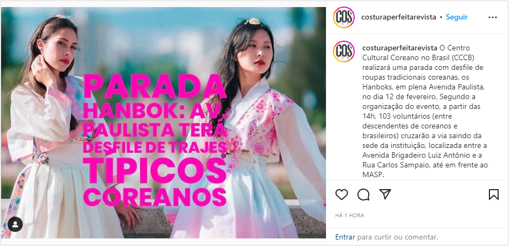Click Entrar to log in
Viewport: 509px width, 246px height.
(345, 237)
